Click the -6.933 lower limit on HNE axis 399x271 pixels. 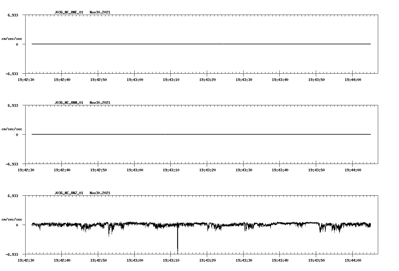click(12, 74)
